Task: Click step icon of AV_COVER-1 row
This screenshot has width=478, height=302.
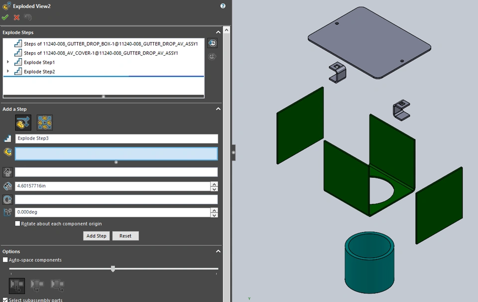Action: (x=18, y=53)
